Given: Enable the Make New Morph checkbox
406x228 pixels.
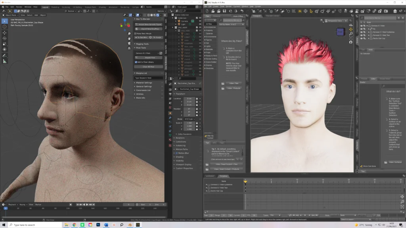Looking at the screenshot, I should coord(136,34).
